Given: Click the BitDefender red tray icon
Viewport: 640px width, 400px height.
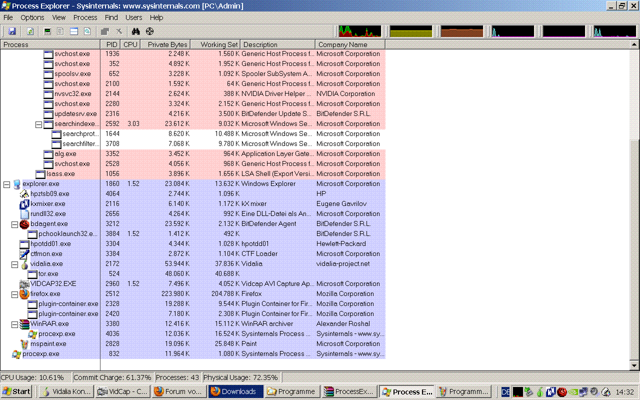Looking at the screenshot, I should (x=561, y=392).
